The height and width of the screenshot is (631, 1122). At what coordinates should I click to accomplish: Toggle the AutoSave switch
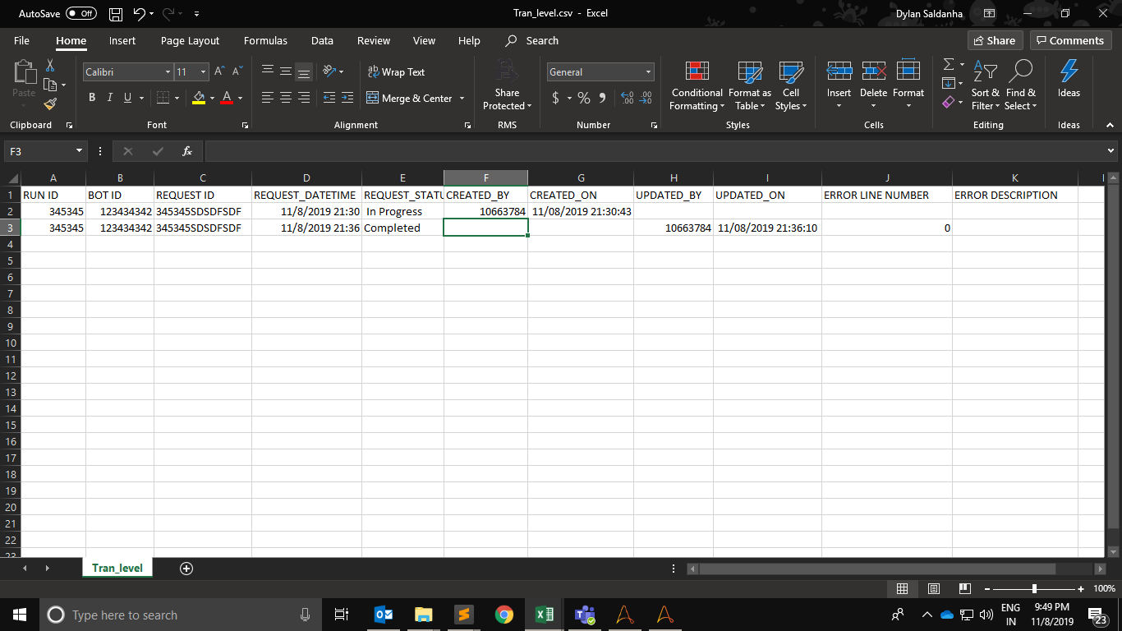point(80,14)
